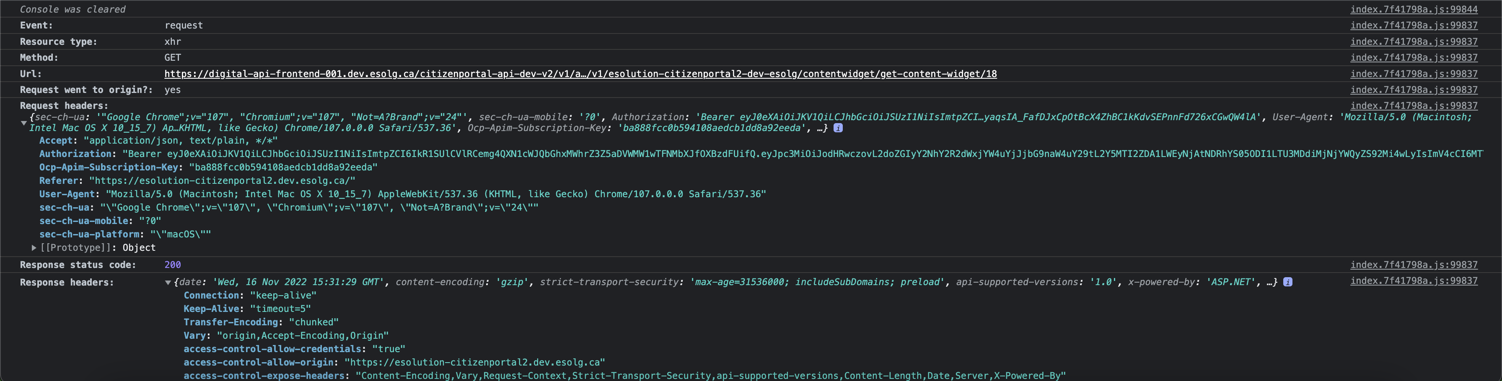This screenshot has height=381, width=1502.
Task: Click the sec-ch-ua-mobile "?0" row
Action: pyautogui.click(x=100, y=221)
